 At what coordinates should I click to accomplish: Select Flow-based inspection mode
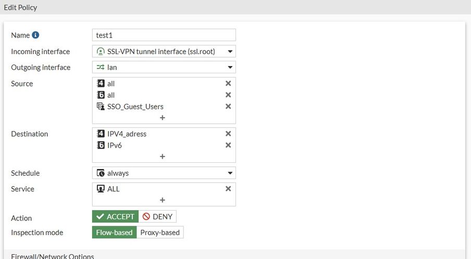click(x=114, y=232)
